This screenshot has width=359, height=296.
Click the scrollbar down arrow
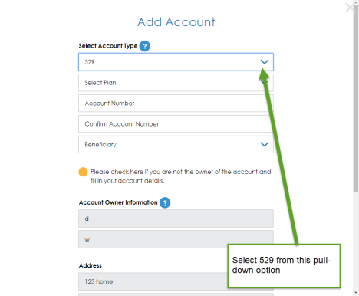tap(356, 293)
